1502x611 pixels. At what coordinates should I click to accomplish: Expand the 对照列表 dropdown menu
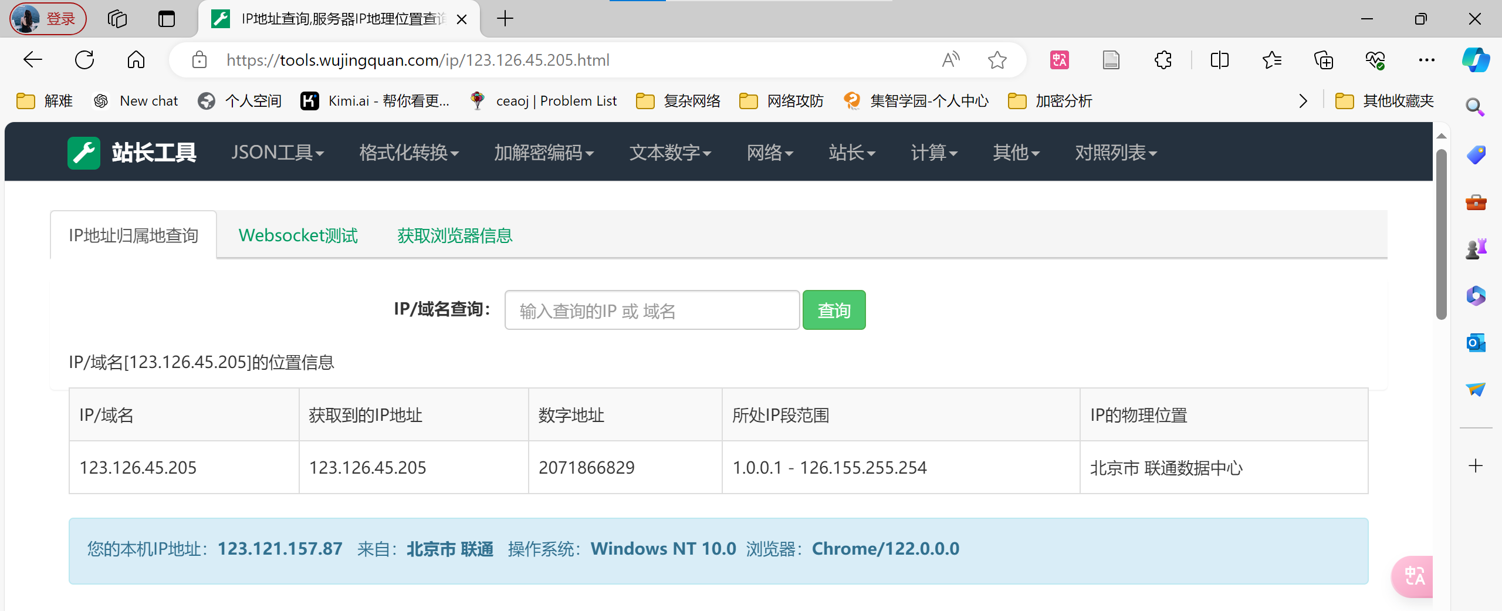pyautogui.click(x=1116, y=153)
